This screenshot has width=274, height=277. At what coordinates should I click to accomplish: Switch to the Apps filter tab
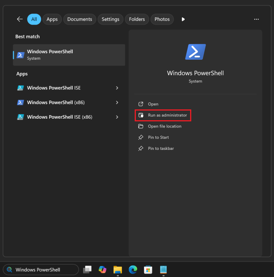(x=52, y=19)
